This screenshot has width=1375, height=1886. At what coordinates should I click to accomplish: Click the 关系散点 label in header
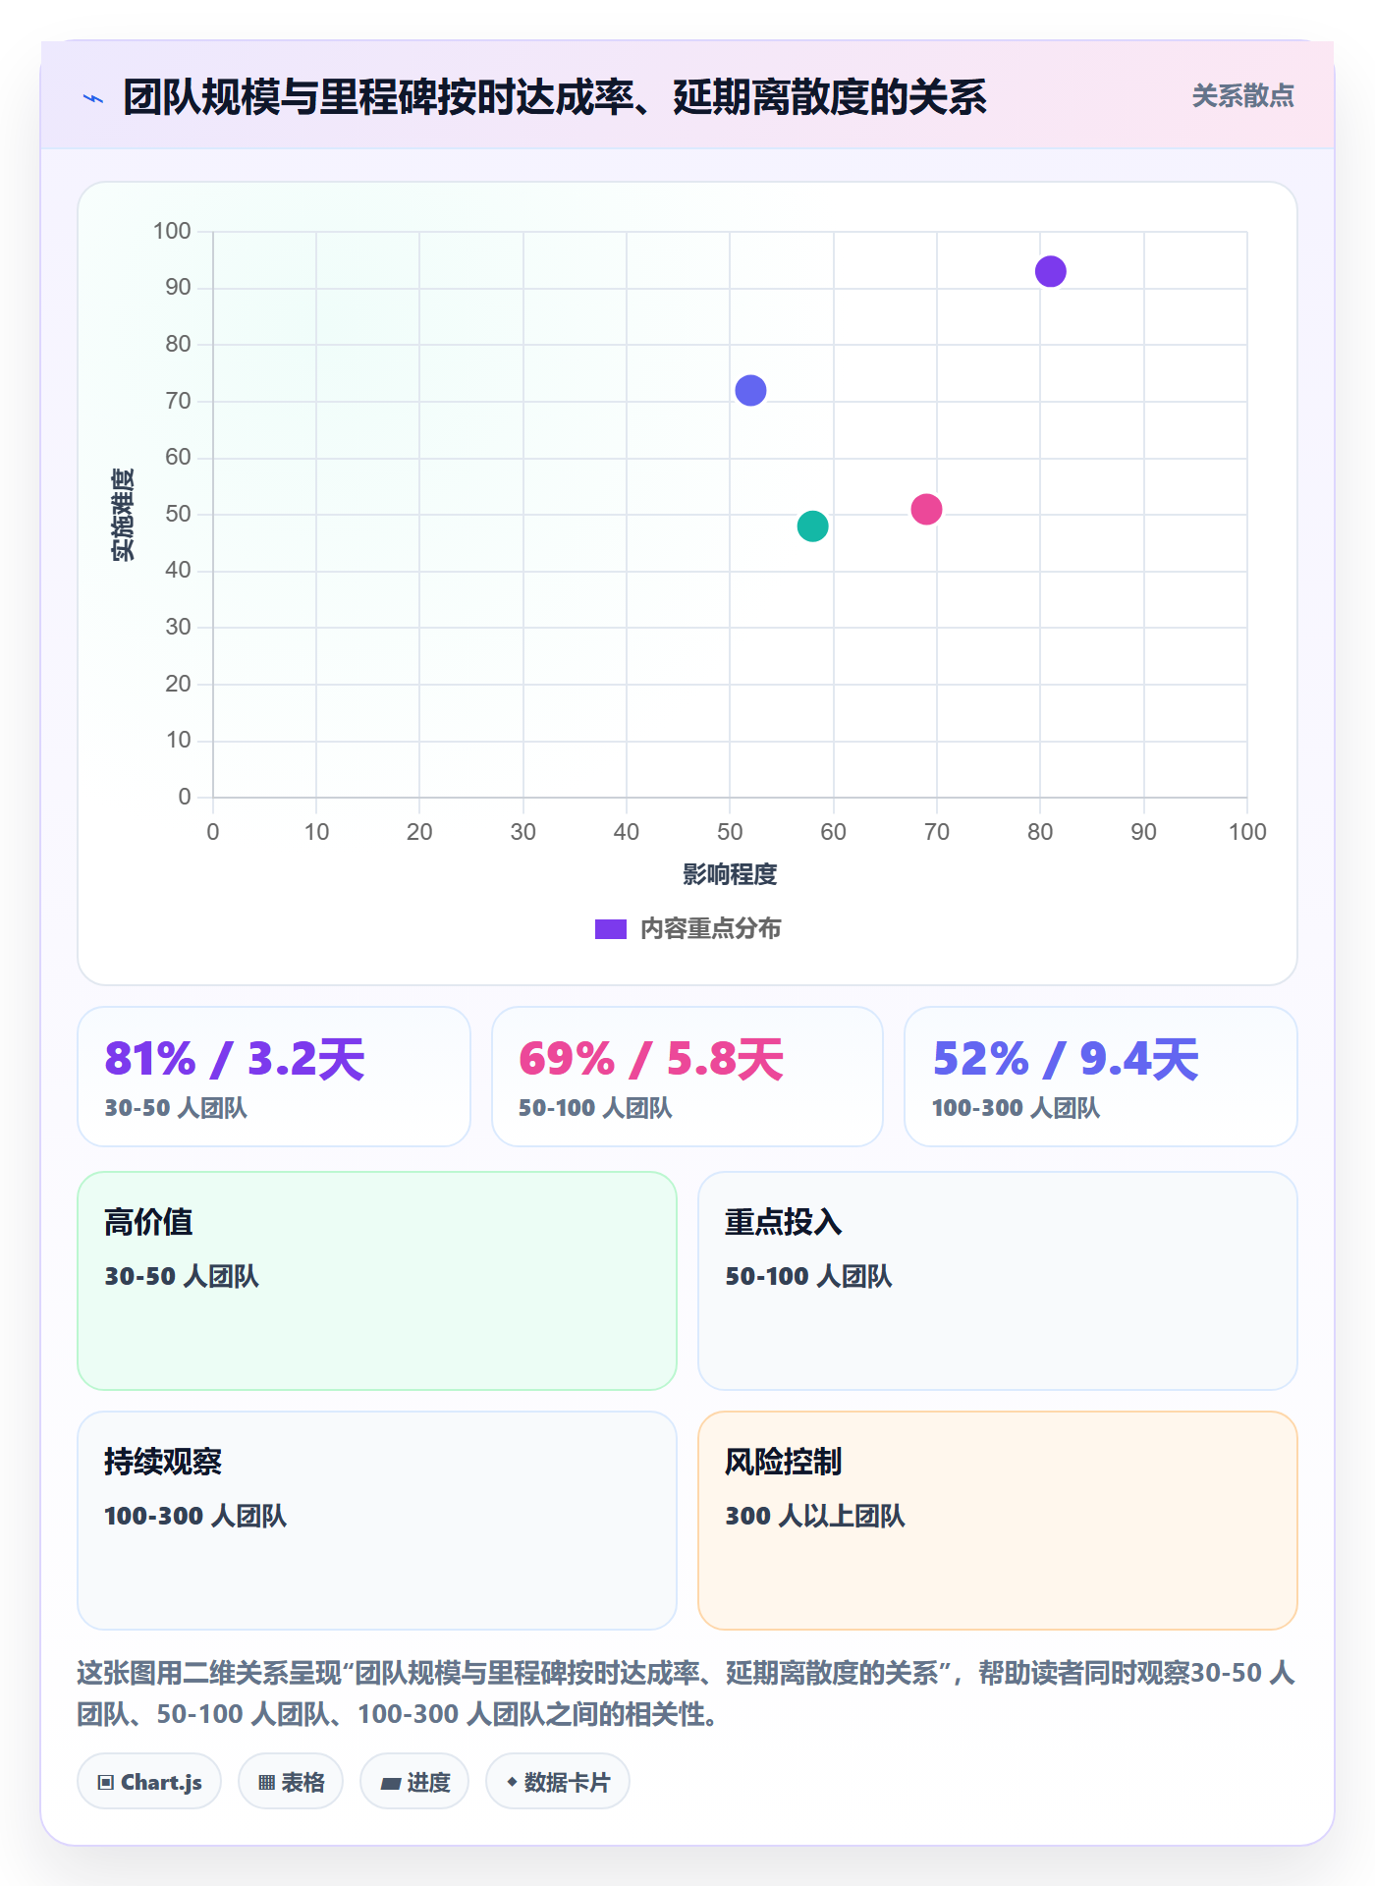click(x=1242, y=96)
